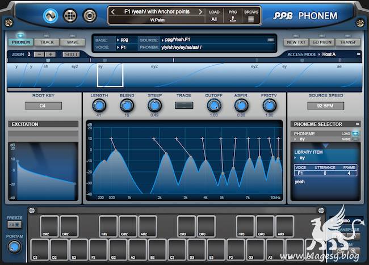Click the FRICTV knob

coord(269,106)
